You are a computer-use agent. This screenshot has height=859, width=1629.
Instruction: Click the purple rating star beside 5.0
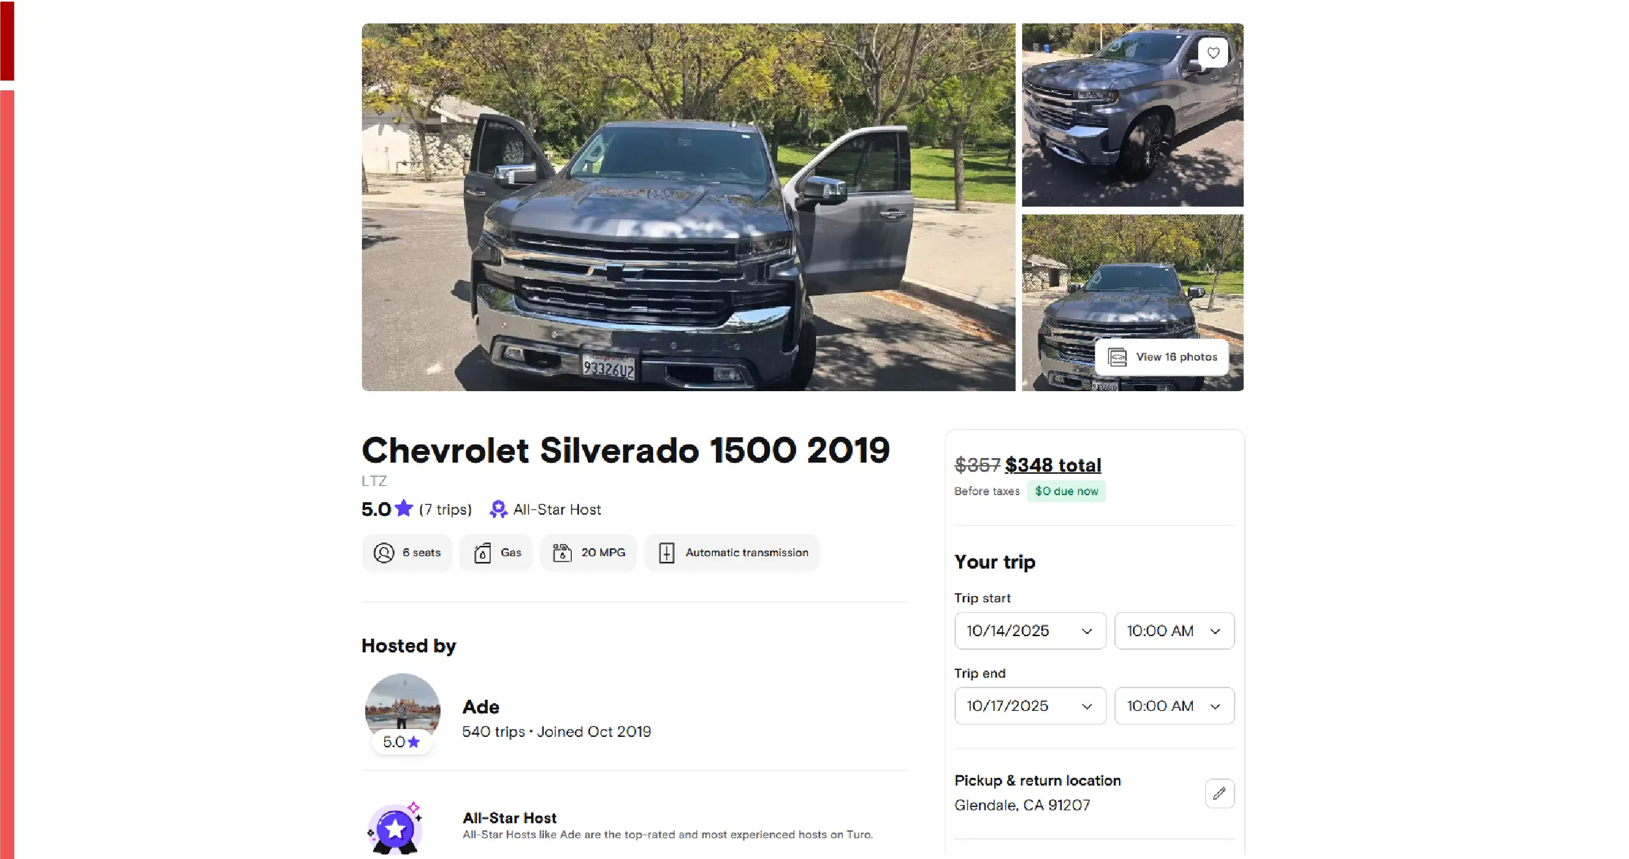click(x=404, y=508)
